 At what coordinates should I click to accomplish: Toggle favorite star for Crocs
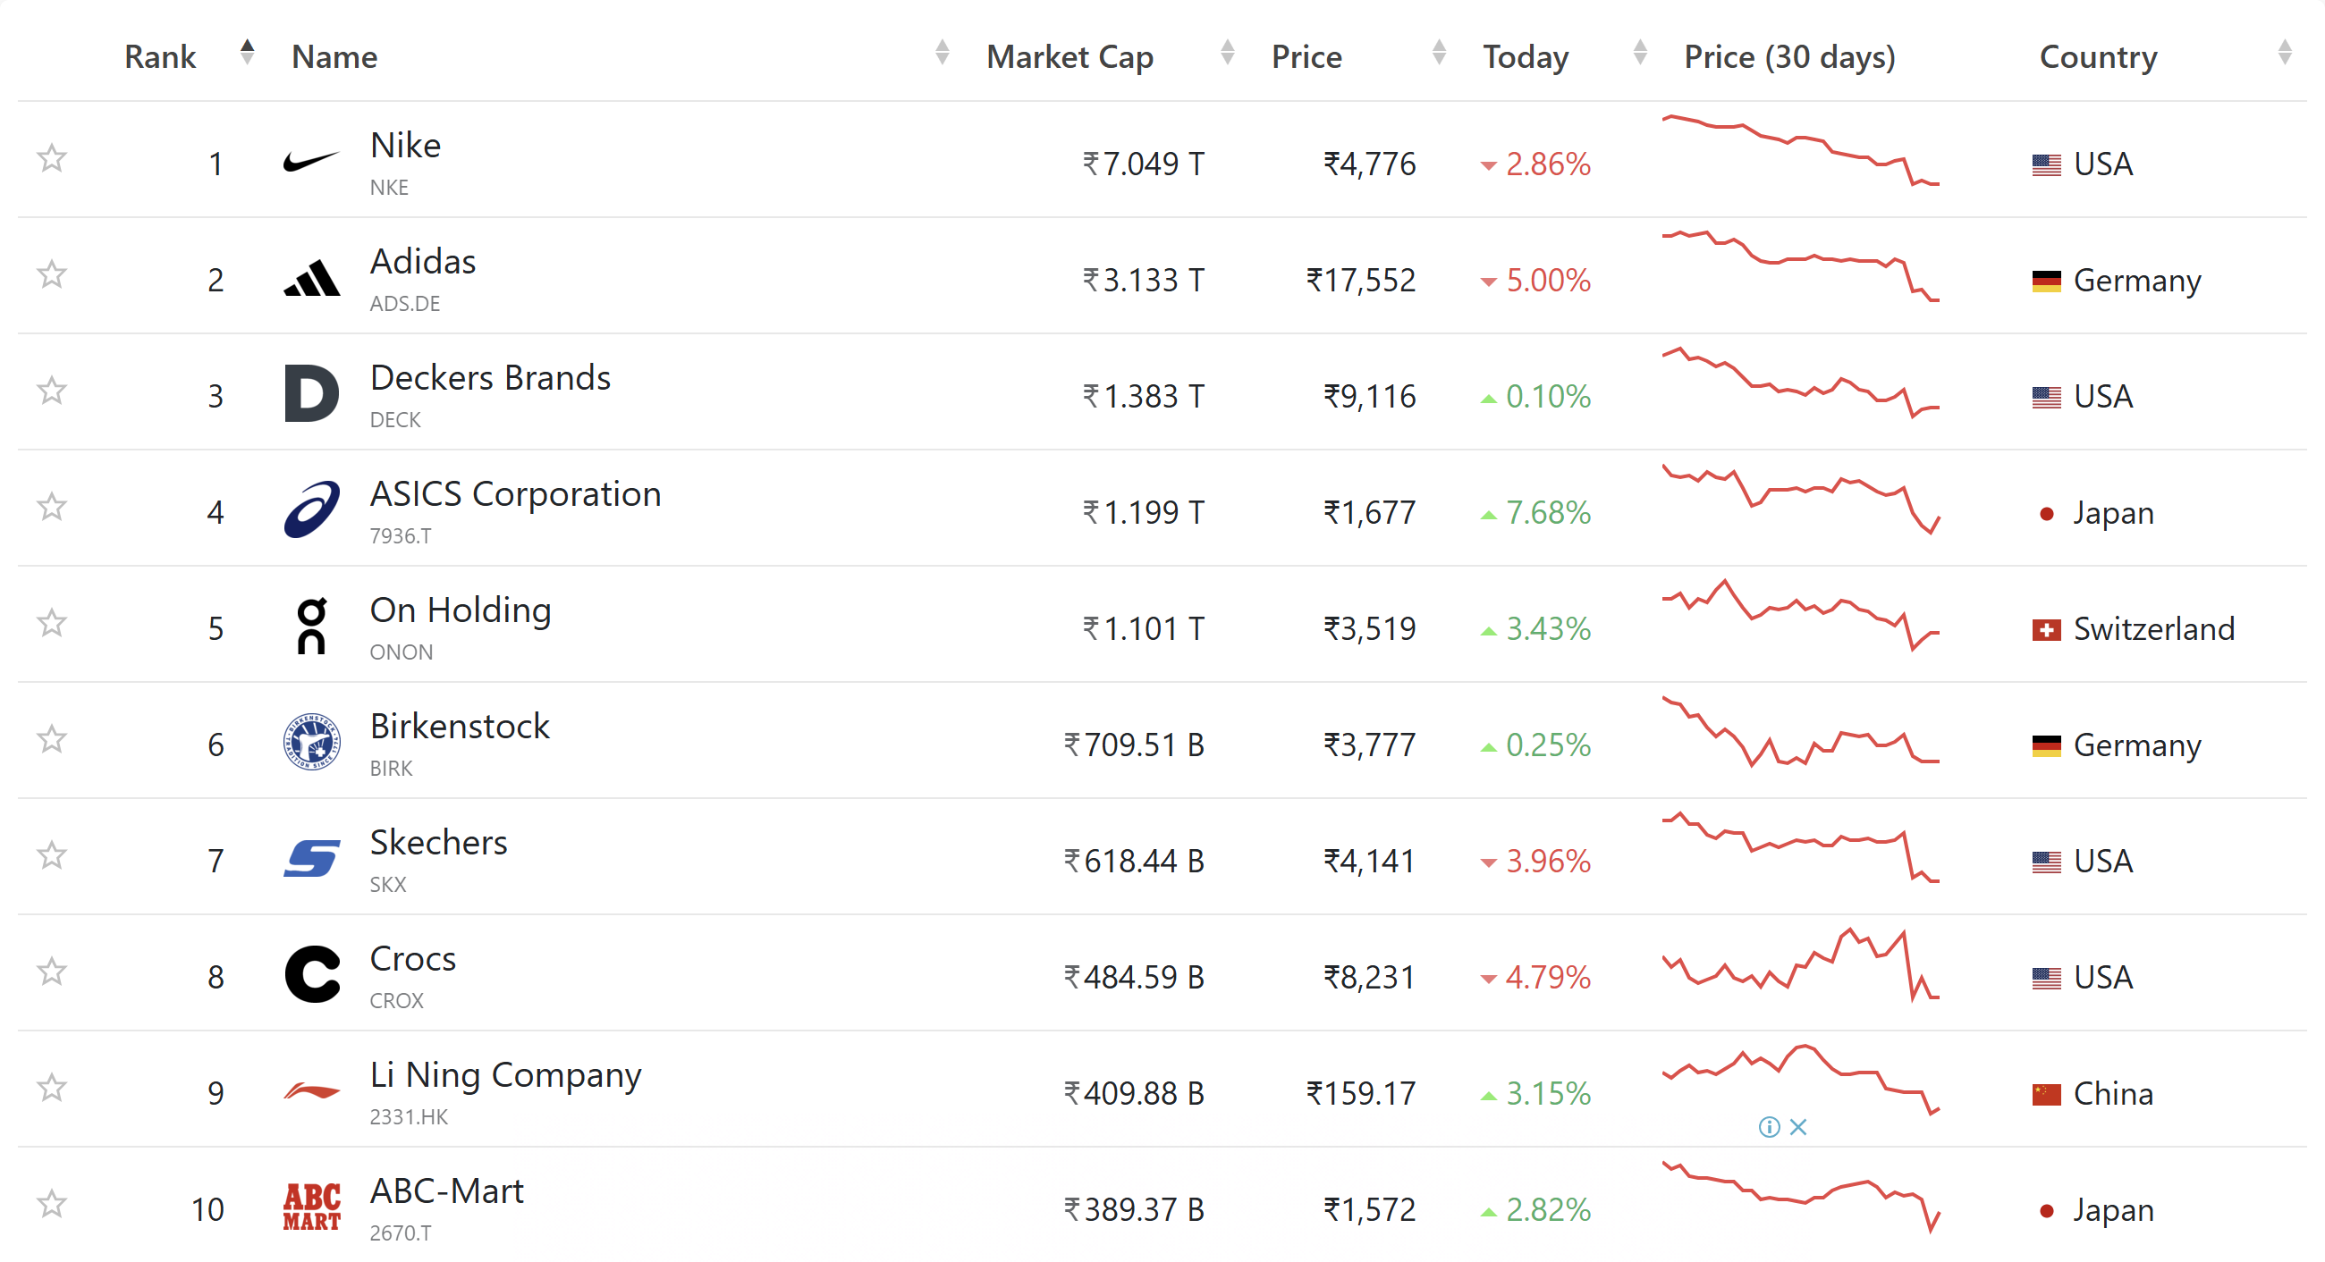[x=52, y=972]
